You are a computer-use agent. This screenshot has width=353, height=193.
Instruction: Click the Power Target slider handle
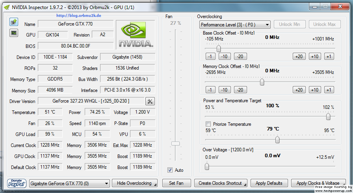pyautogui.click(x=328, y=116)
